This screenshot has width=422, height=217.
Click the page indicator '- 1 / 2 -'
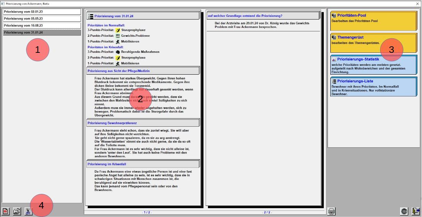147,213
